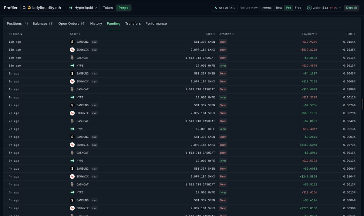Click the -$539.8216 payment value
This screenshot has width=364, height=216.
point(308,50)
